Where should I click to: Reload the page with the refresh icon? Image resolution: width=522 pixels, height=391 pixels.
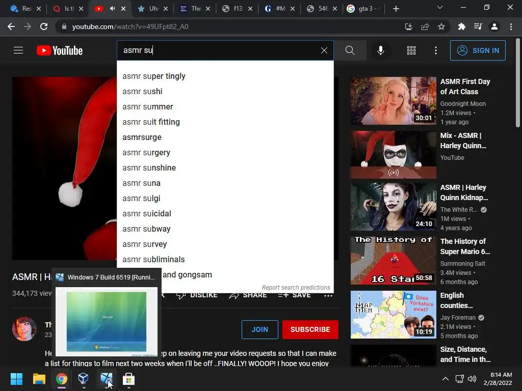point(44,26)
